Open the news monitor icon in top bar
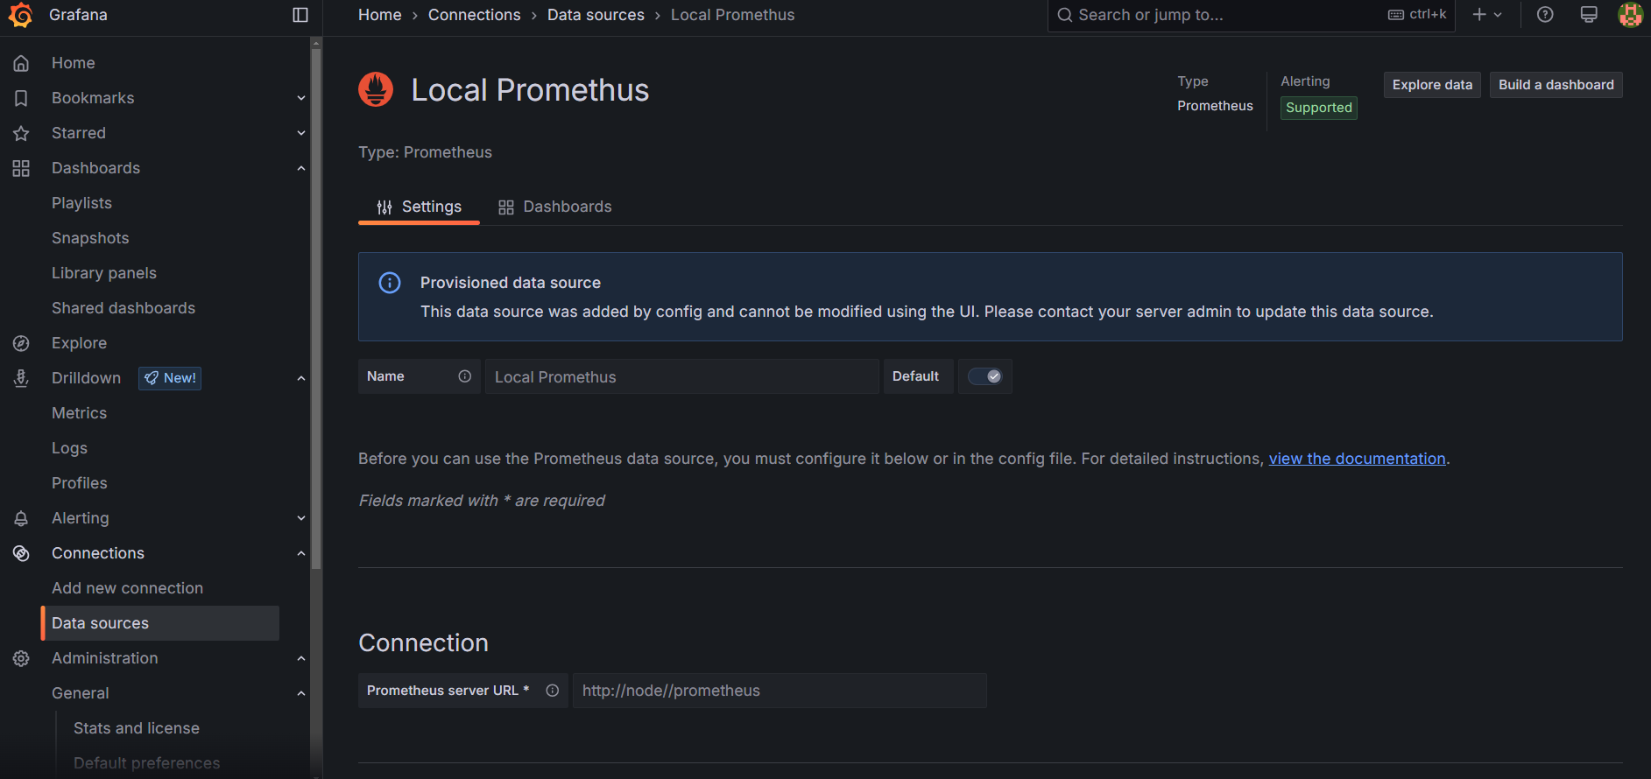The width and height of the screenshot is (1651, 779). click(1589, 15)
